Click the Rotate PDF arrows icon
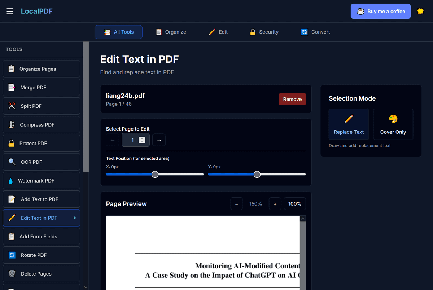This screenshot has height=290, width=433. (12, 255)
